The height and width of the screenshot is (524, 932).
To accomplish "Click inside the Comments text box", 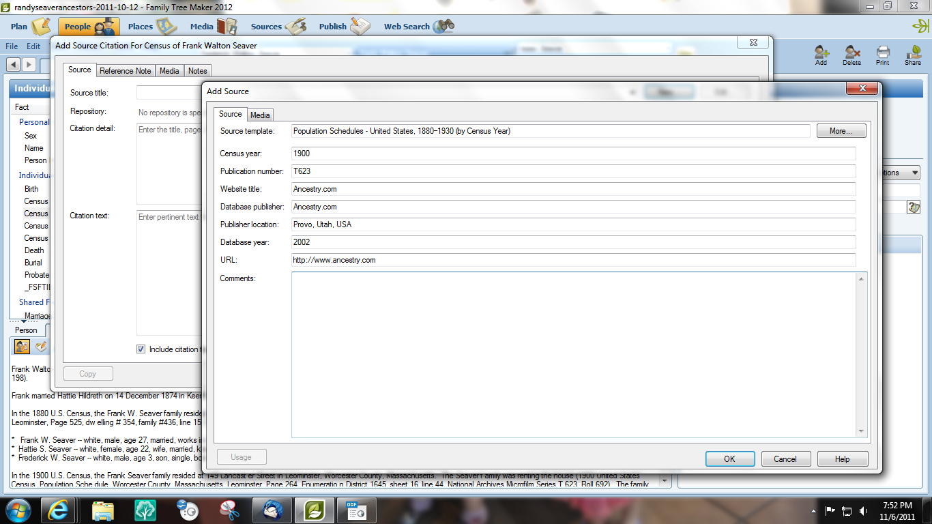I will coord(573,355).
